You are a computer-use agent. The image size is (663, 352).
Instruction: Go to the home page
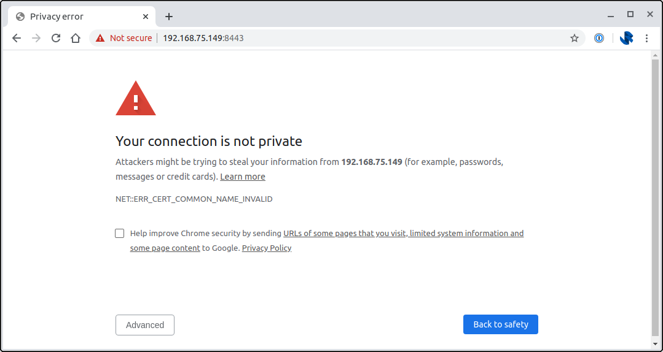[76, 38]
